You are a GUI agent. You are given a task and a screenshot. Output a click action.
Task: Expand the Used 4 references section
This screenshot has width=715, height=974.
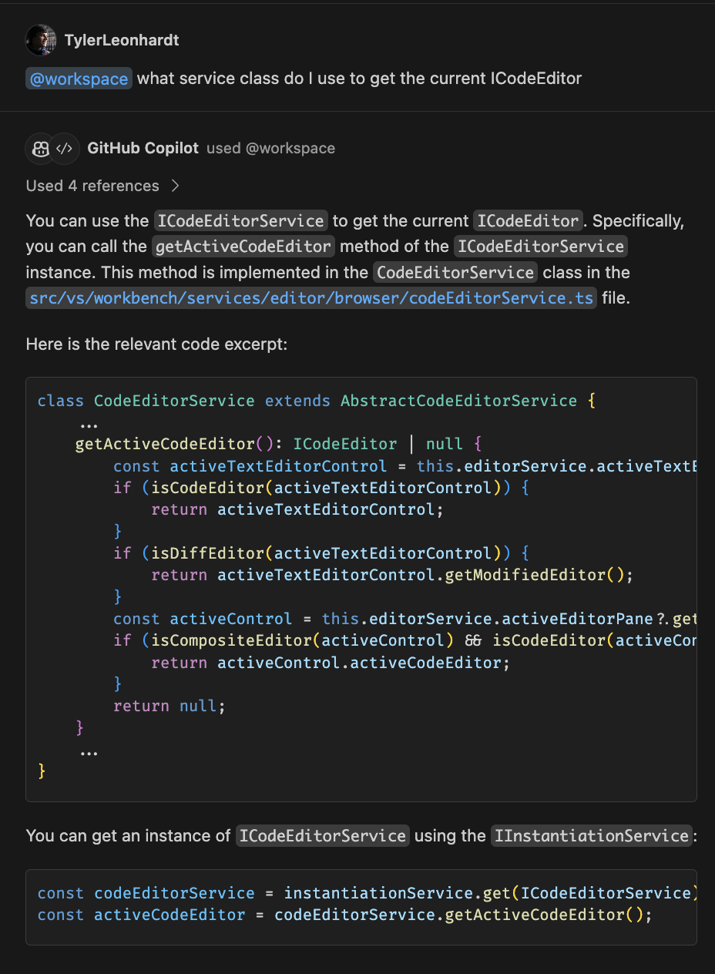[x=92, y=186]
